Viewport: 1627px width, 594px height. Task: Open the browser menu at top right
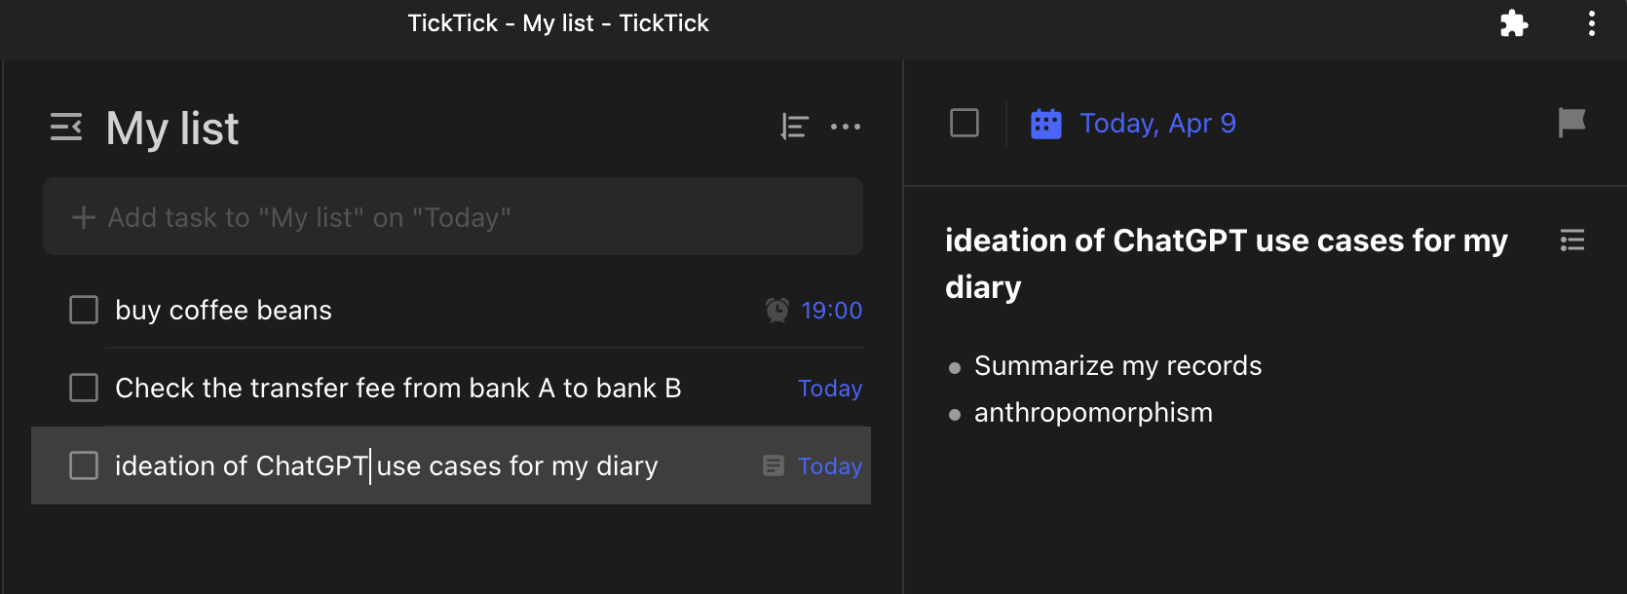click(x=1590, y=23)
